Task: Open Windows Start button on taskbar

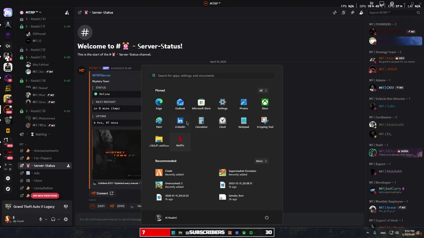Action: point(173,233)
